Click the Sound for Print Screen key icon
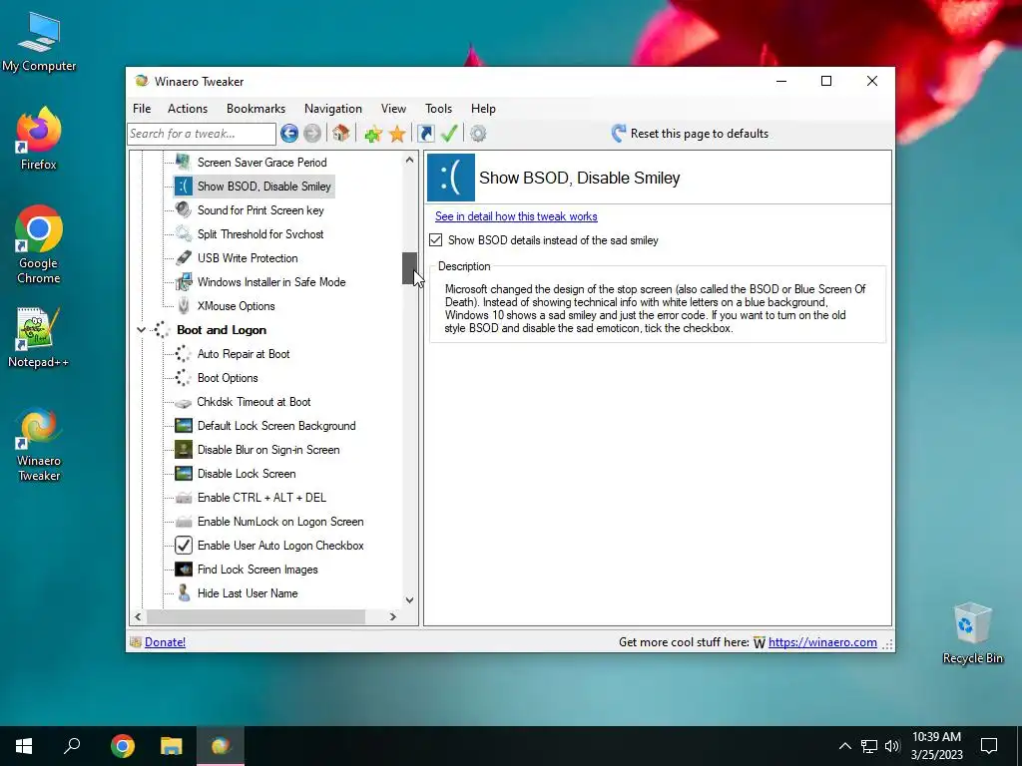This screenshot has width=1022, height=766. (184, 209)
